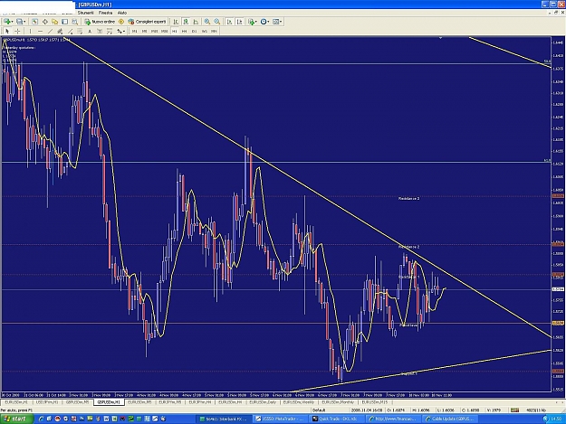Switch to M30 timeframe
The width and height of the screenshot is (566, 424).
(165, 32)
